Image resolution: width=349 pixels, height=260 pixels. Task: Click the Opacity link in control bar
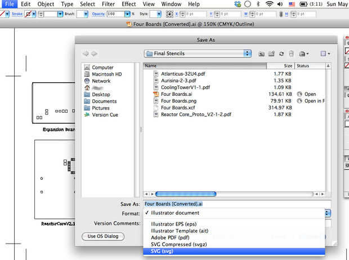coord(99,14)
